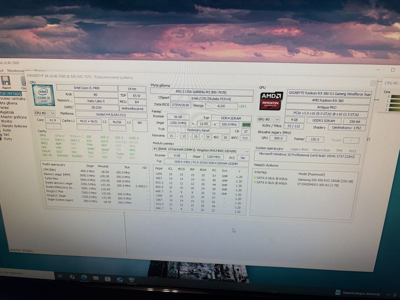
Task: Select Adapter graficzna in the tree
Action: (14, 117)
